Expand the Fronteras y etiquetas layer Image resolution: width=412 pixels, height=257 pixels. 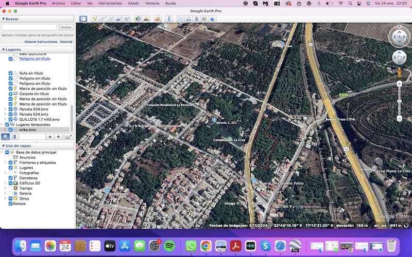pyautogui.click(x=5, y=162)
